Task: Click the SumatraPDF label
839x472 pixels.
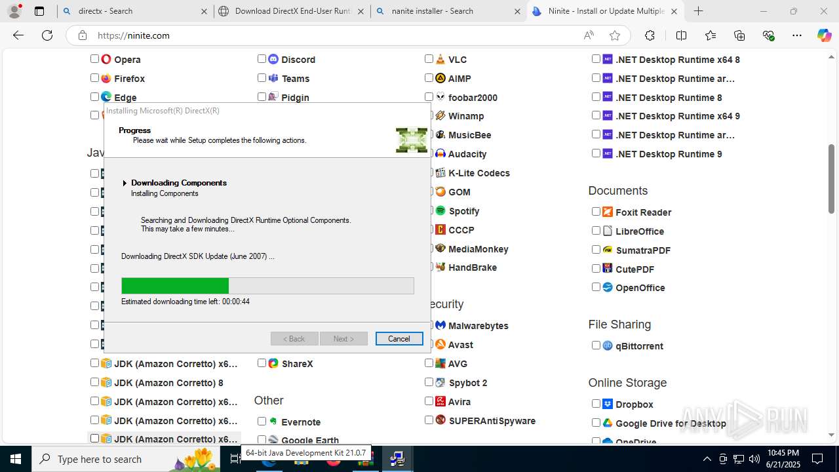Action: pyautogui.click(x=643, y=250)
